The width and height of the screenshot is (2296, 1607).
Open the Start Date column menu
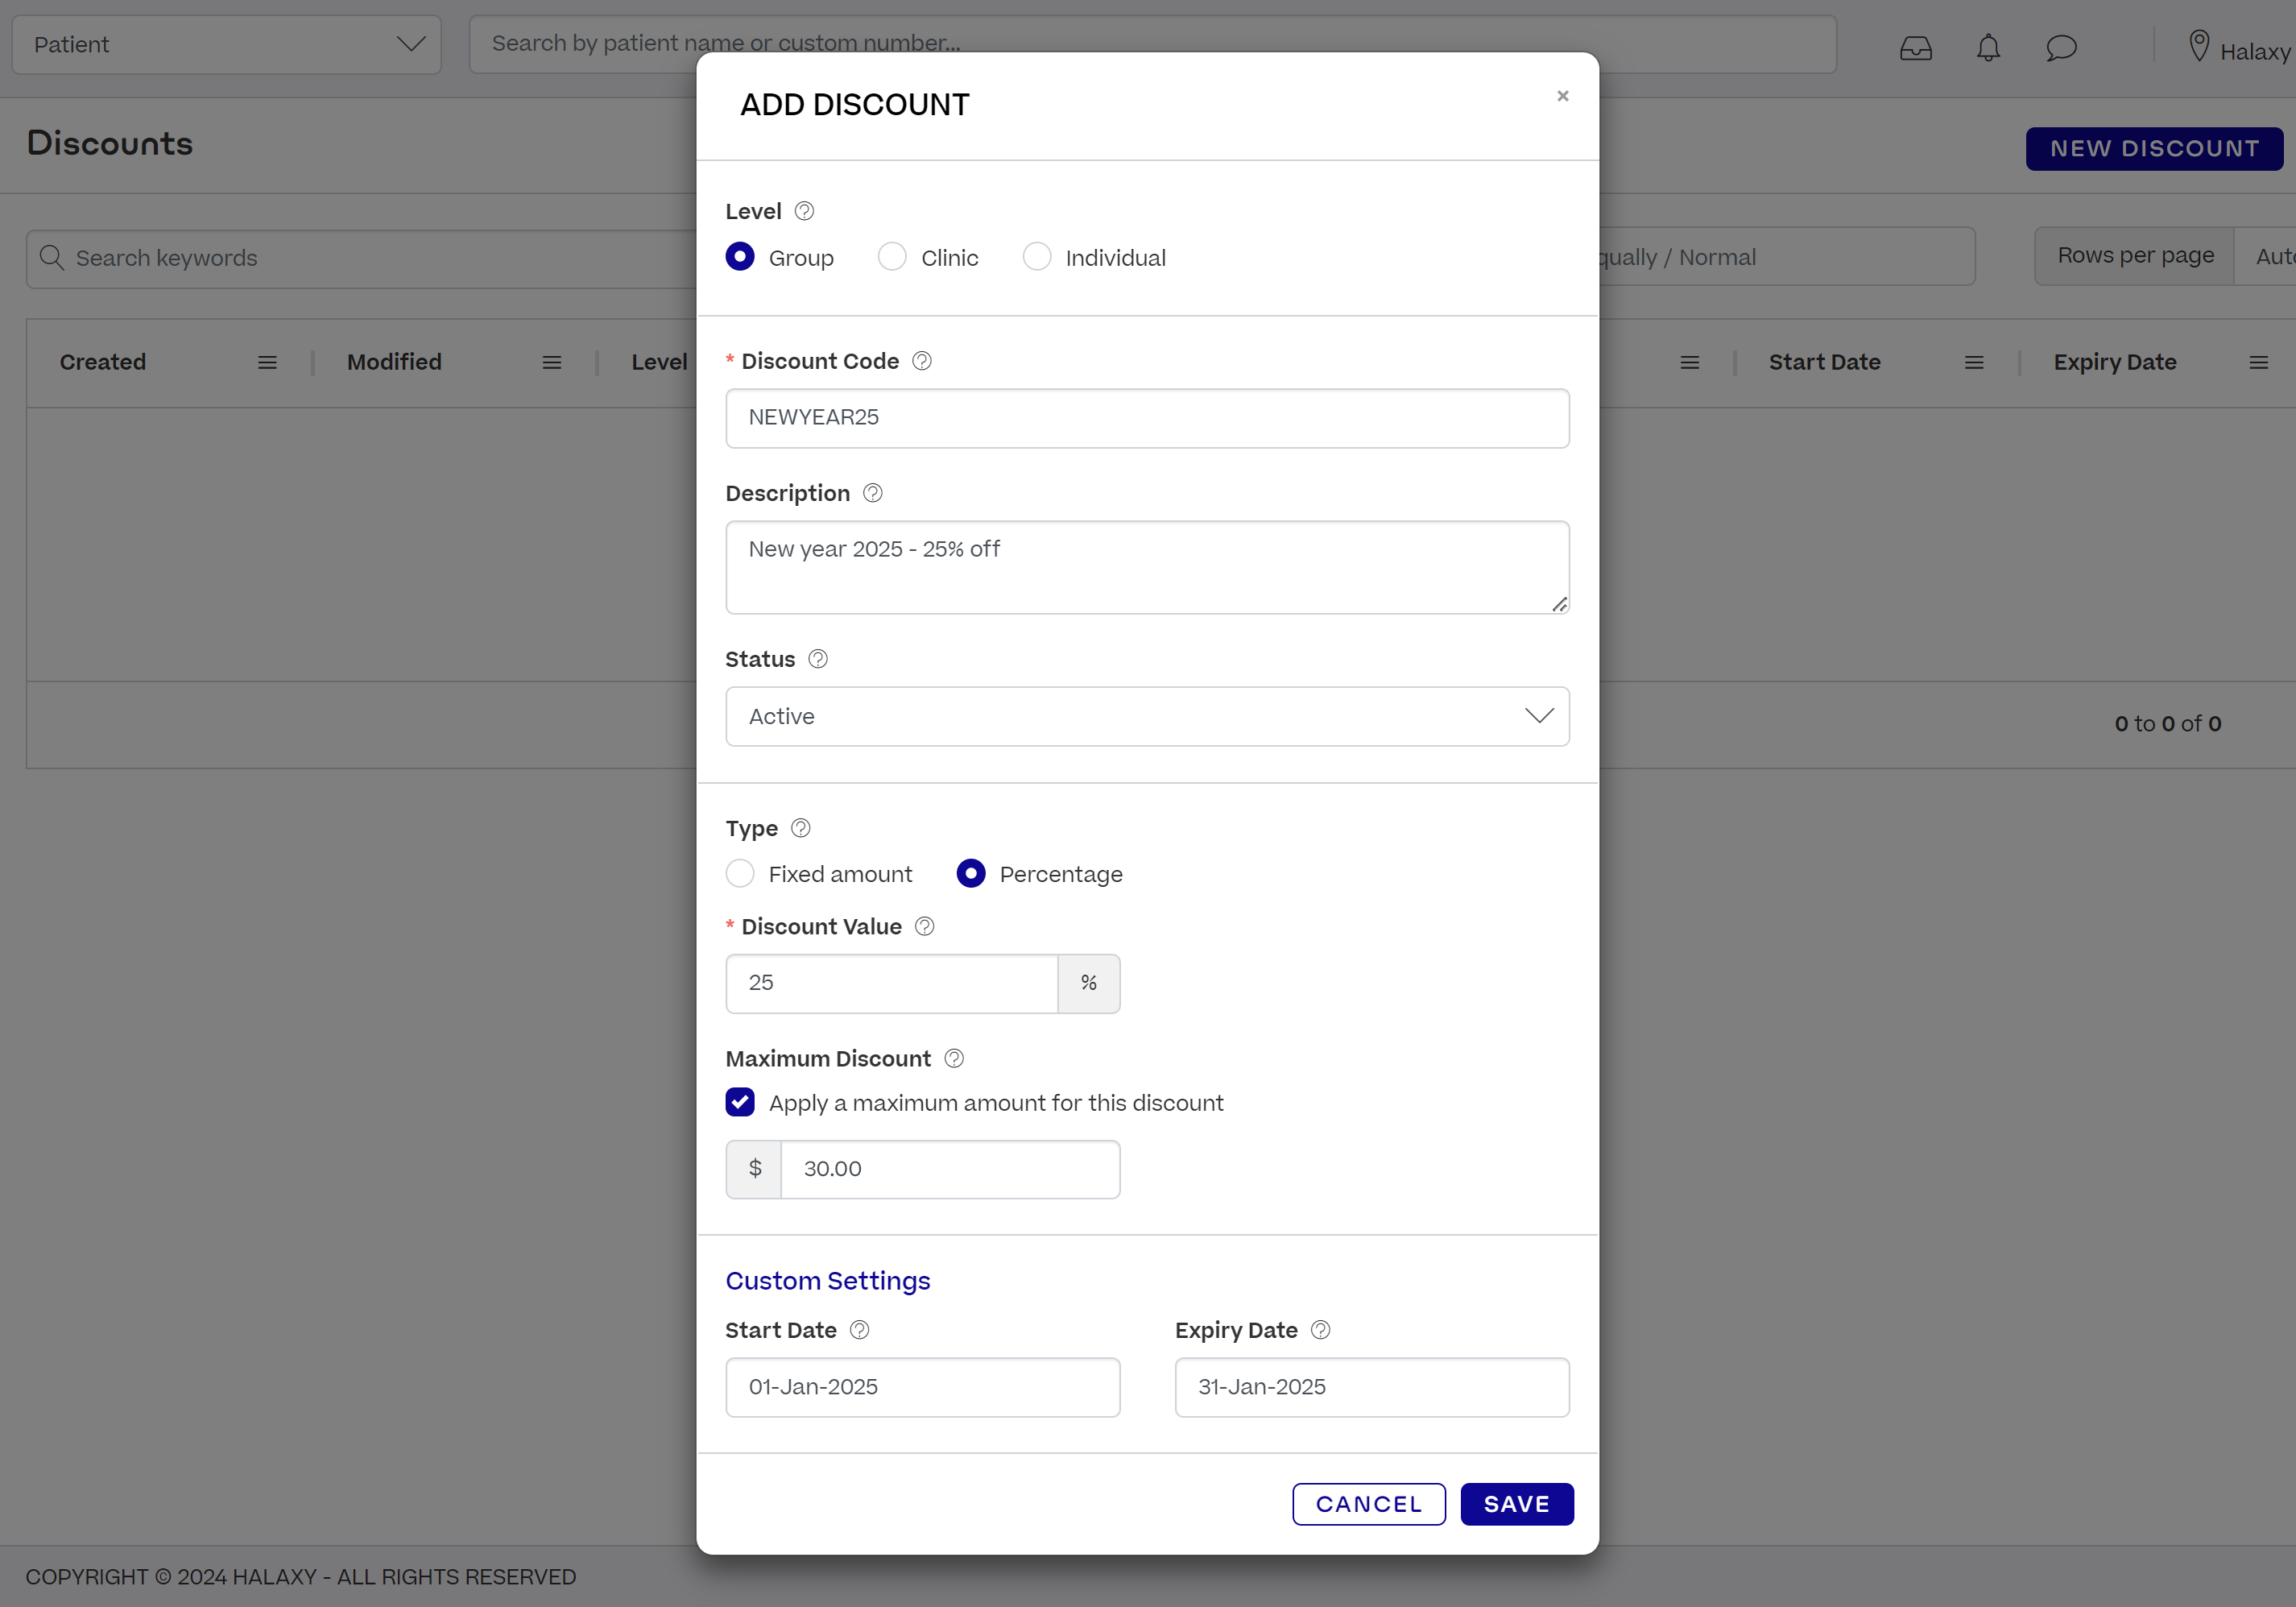click(x=1974, y=363)
